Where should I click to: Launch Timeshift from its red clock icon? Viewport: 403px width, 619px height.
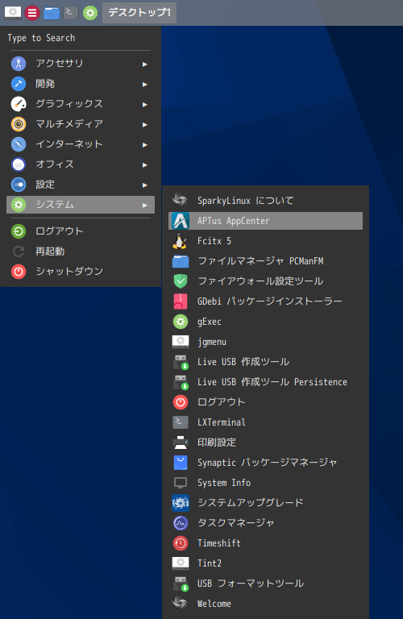(x=181, y=543)
